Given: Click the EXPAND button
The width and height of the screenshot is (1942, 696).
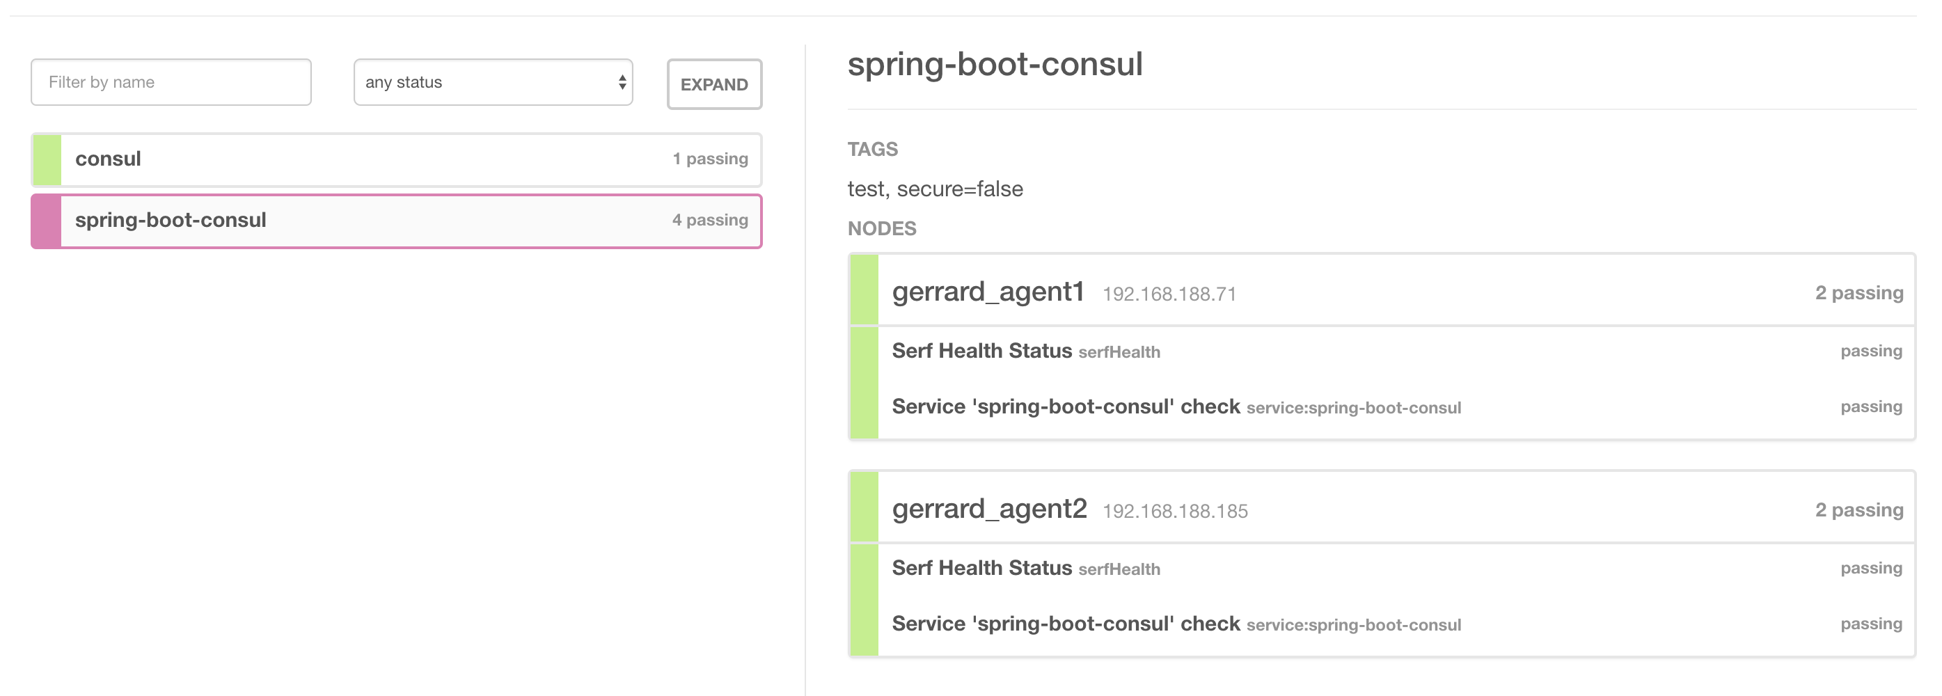Looking at the screenshot, I should [714, 84].
